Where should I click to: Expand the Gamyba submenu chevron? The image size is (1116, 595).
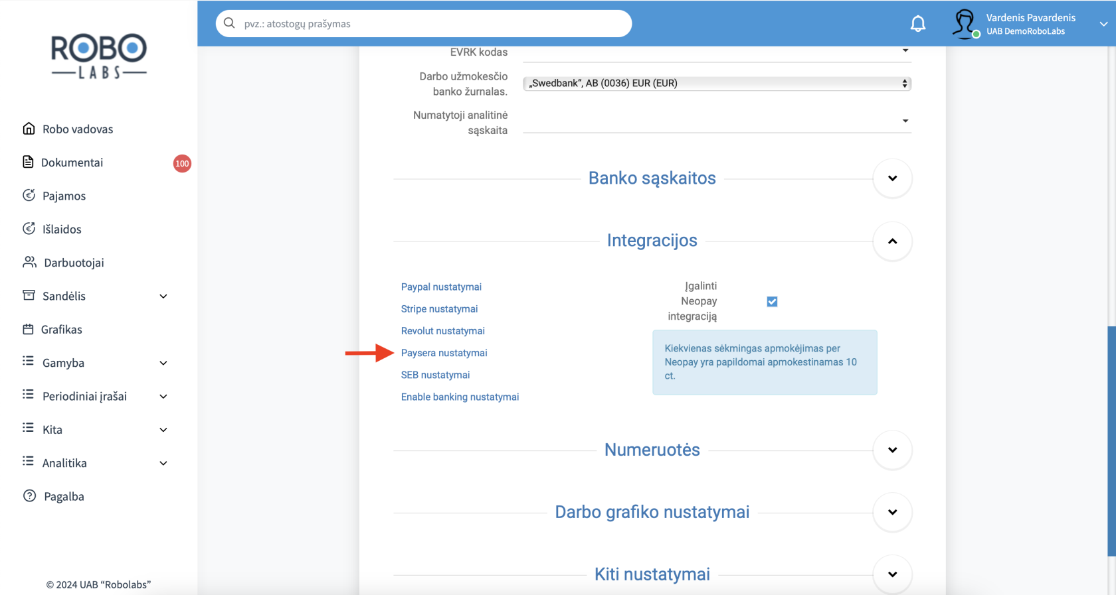pyautogui.click(x=163, y=364)
